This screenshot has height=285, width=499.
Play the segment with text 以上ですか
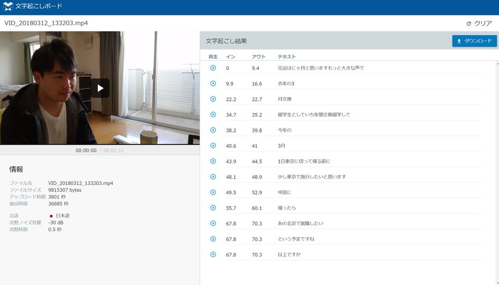[x=213, y=254]
